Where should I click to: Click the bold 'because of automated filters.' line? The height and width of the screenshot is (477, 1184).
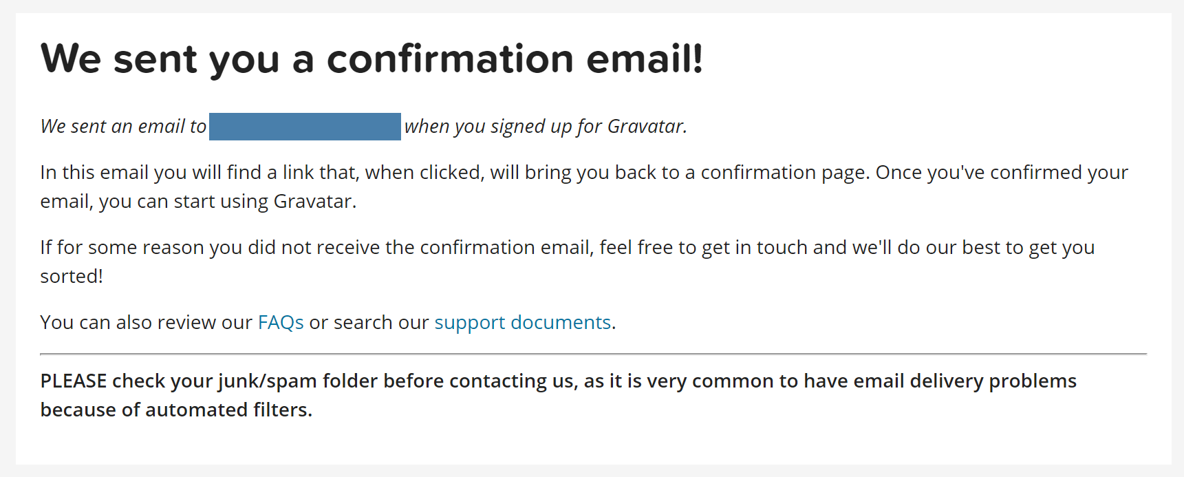[x=176, y=410]
